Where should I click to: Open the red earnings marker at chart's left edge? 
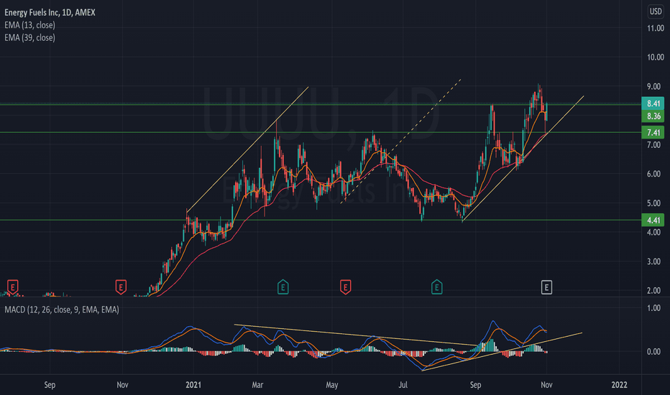[13, 287]
